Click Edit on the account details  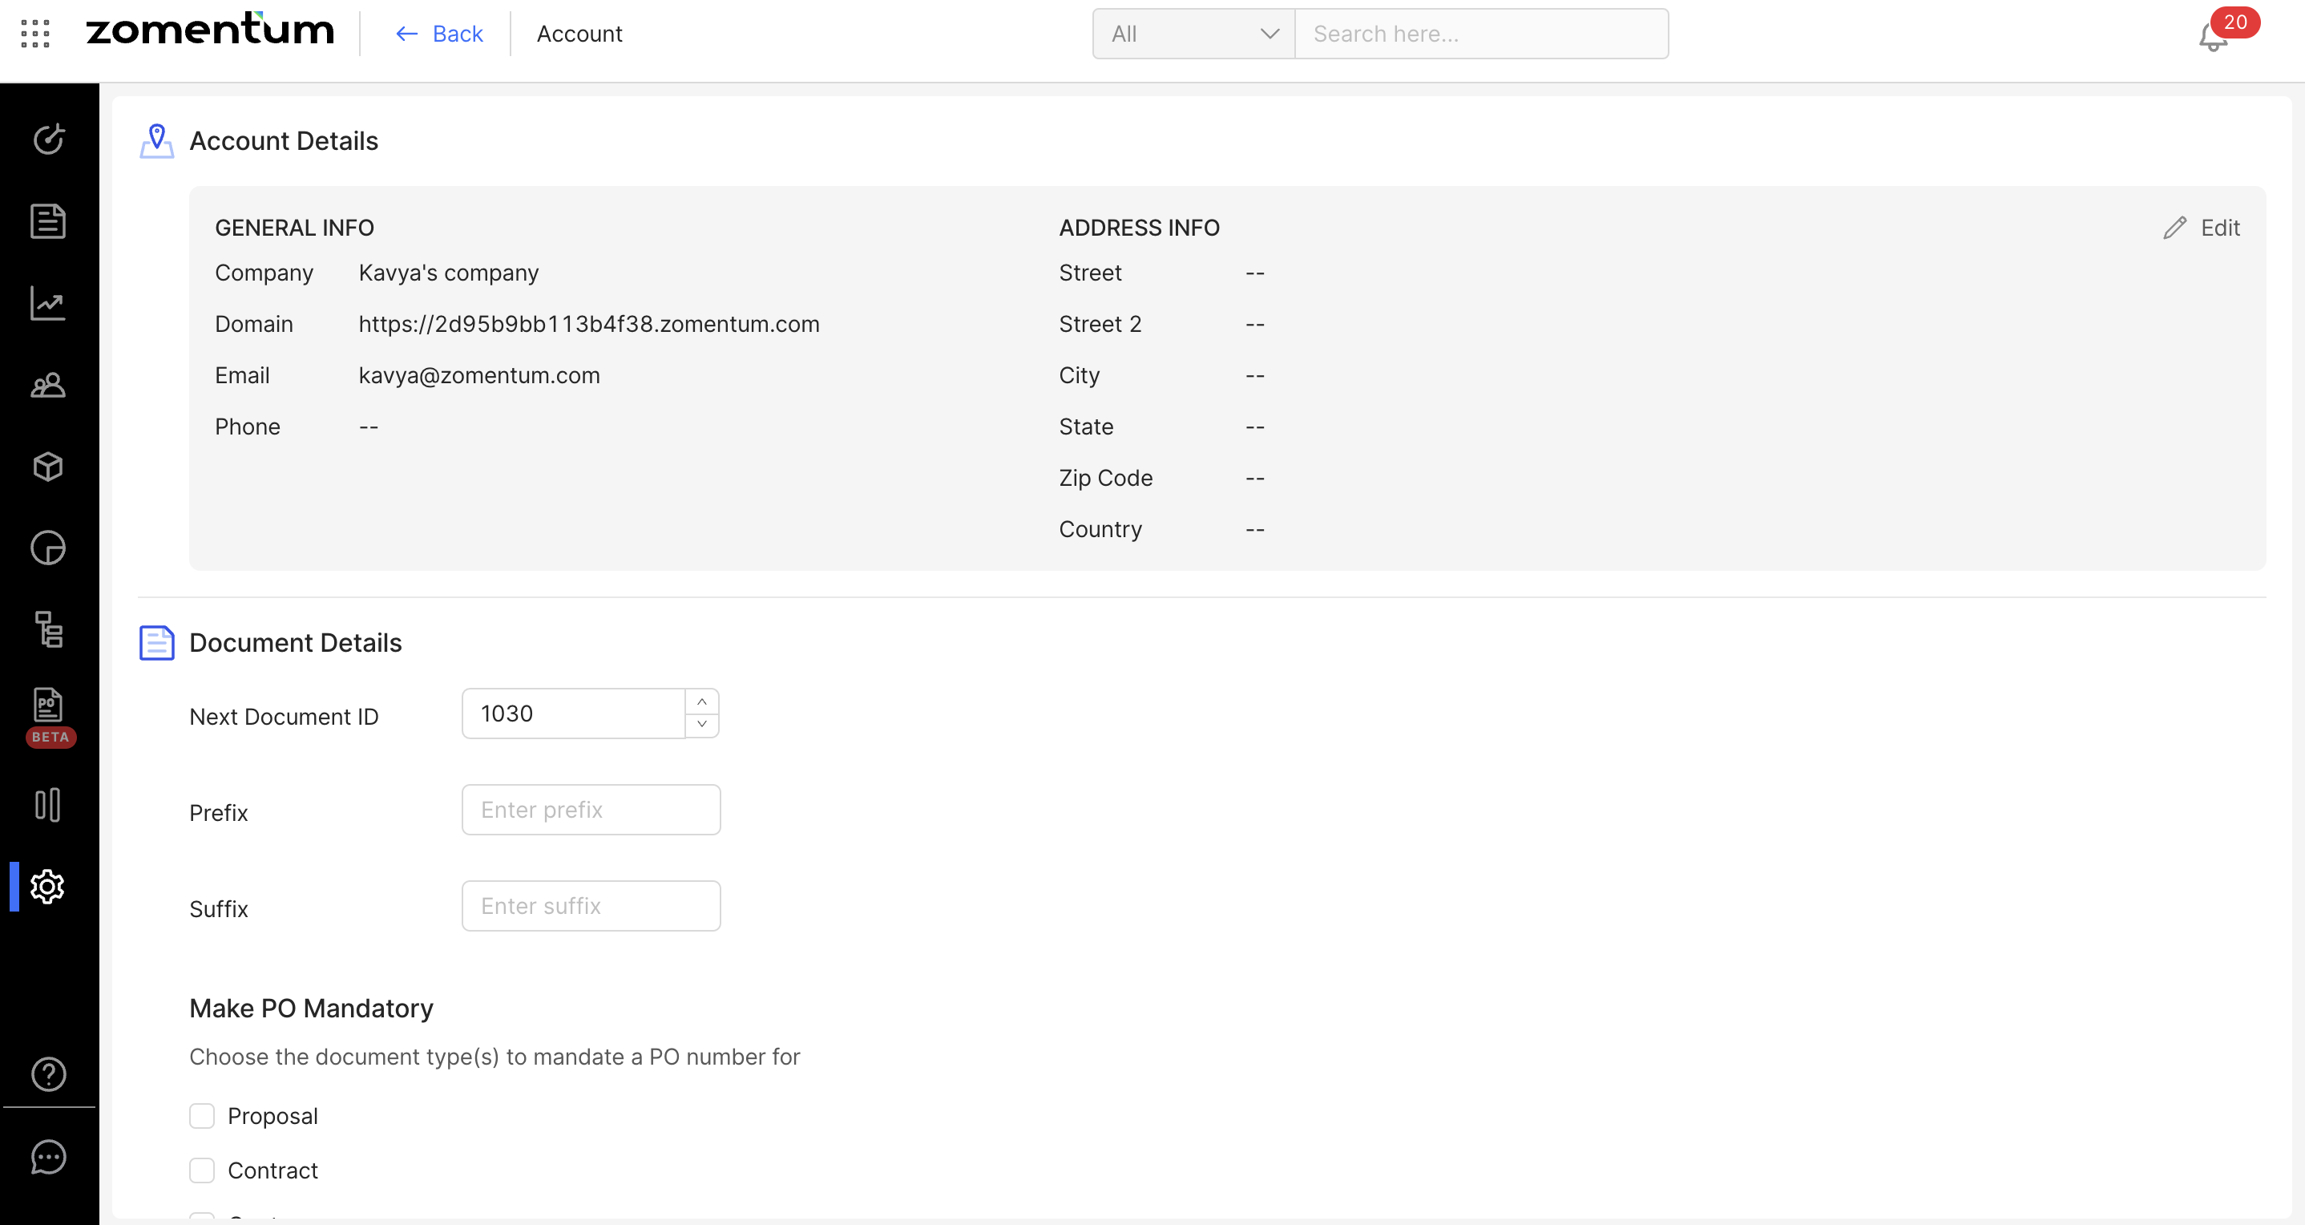[x=2202, y=228]
